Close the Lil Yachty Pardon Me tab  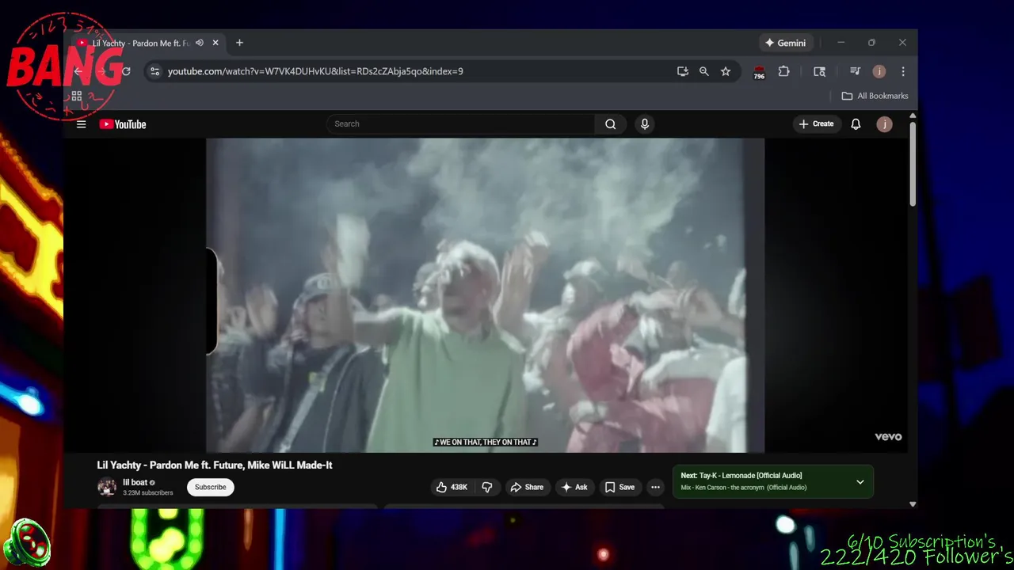pyautogui.click(x=215, y=43)
